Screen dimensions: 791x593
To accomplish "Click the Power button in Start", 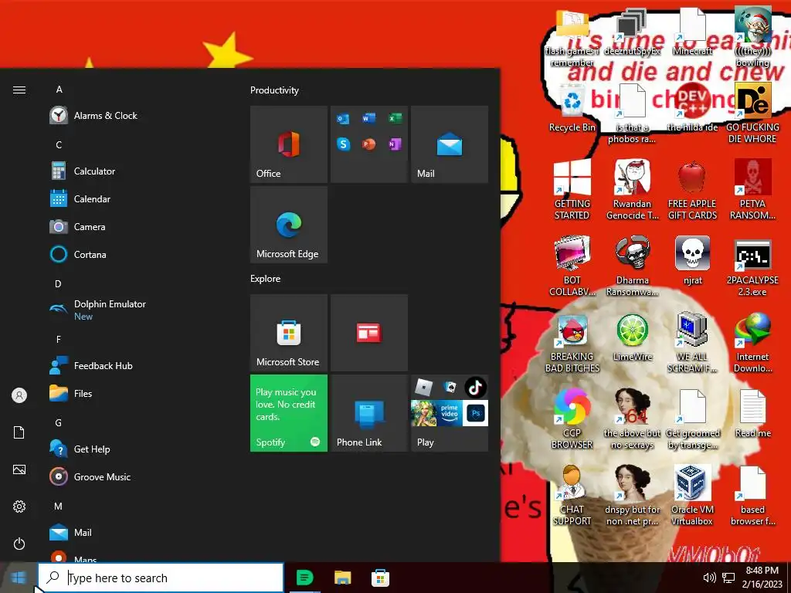I will (19, 544).
